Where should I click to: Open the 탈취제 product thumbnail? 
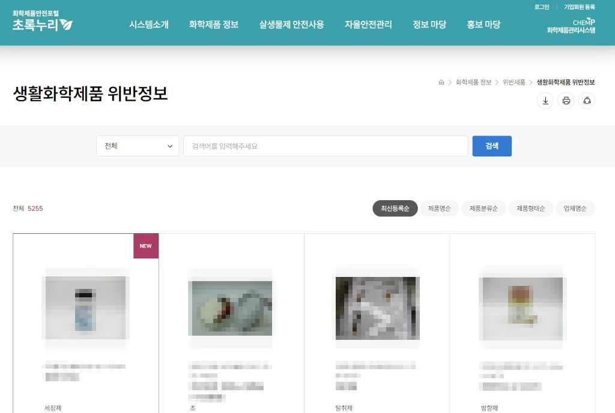point(377,308)
